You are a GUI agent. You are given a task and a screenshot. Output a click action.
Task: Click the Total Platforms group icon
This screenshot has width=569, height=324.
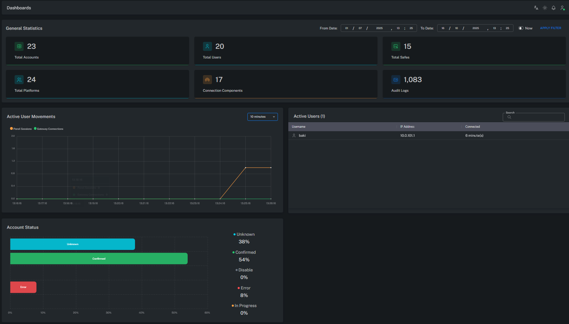19,80
